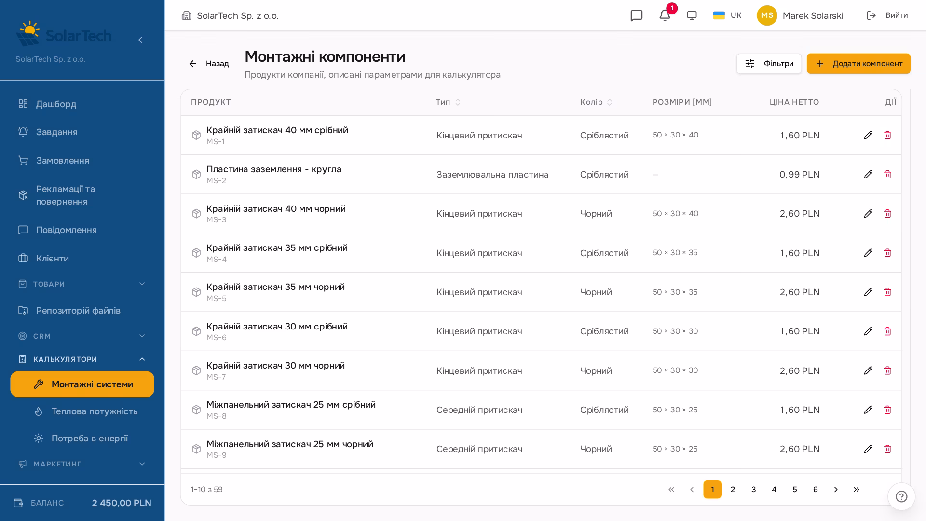Open Дашборд in sidebar

coord(82,104)
